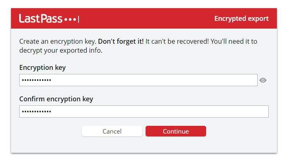Click the Cancel button
This screenshot has width=283, height=163.
coord(112,131)
